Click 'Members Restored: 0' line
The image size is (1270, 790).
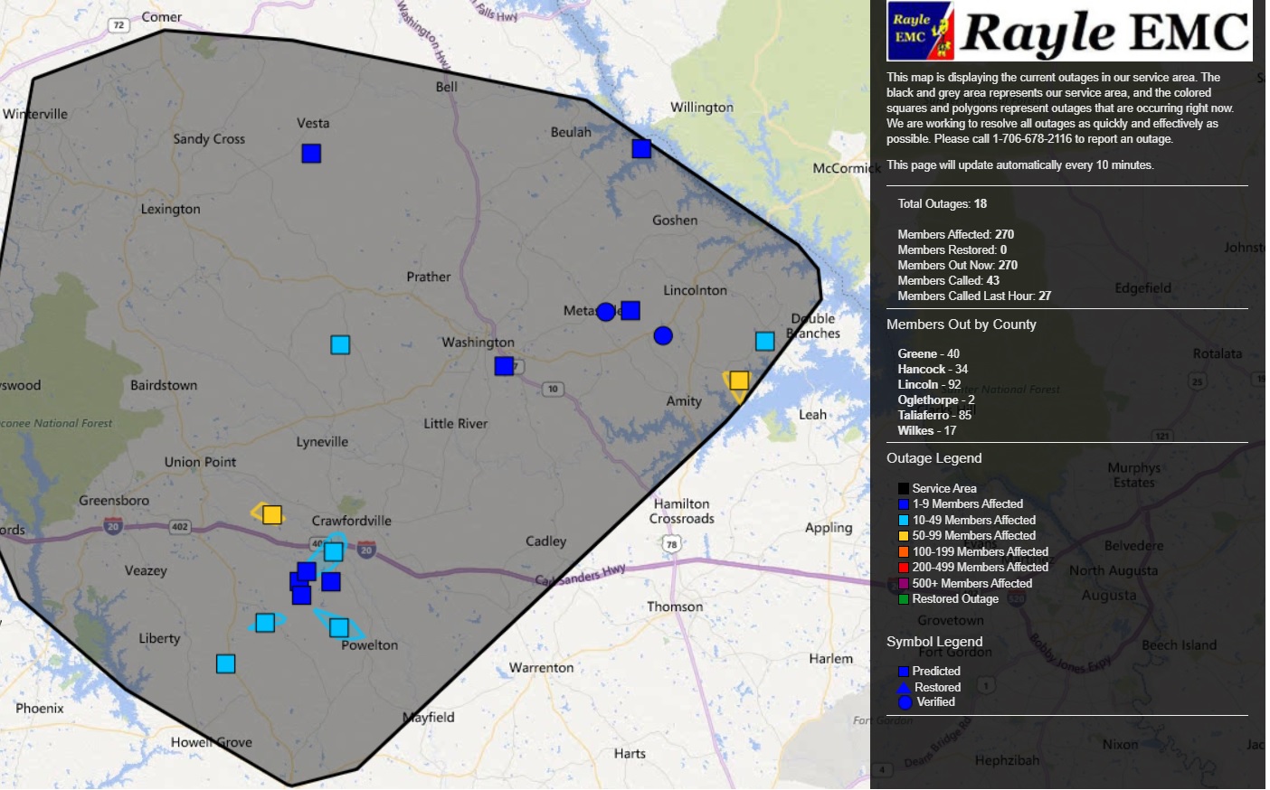coord(952,249)
